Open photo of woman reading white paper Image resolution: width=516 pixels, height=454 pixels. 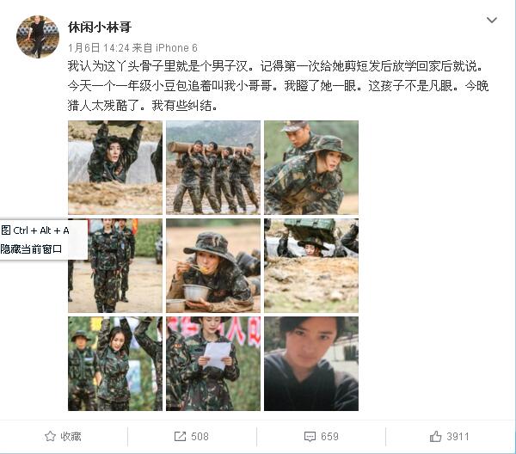pyautogui.click(x=213, y=364)
